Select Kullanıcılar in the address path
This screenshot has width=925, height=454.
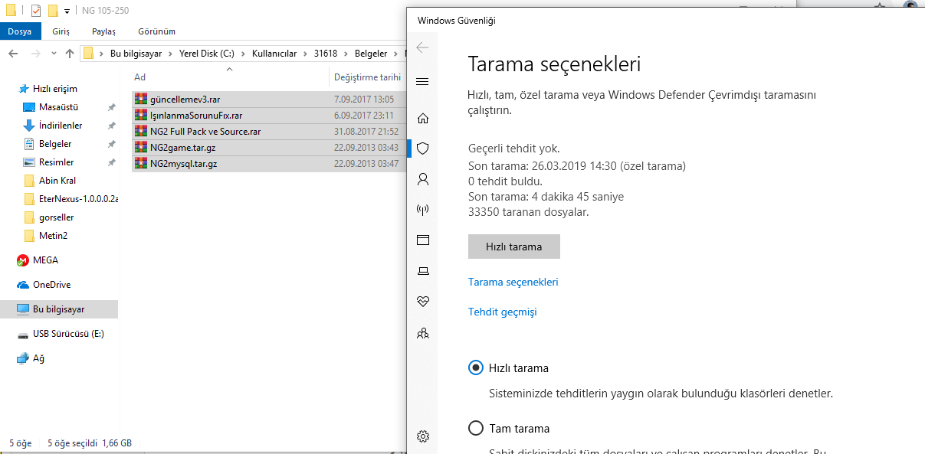274,54
